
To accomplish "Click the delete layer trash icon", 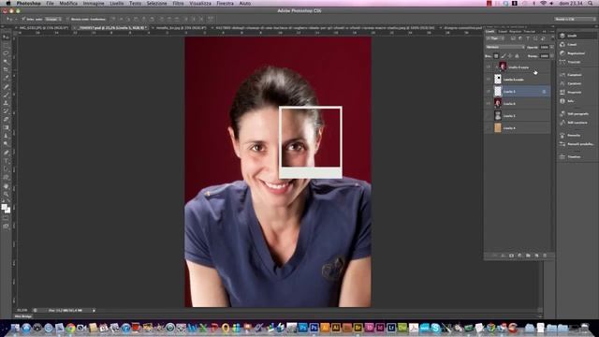I will 545,256.
